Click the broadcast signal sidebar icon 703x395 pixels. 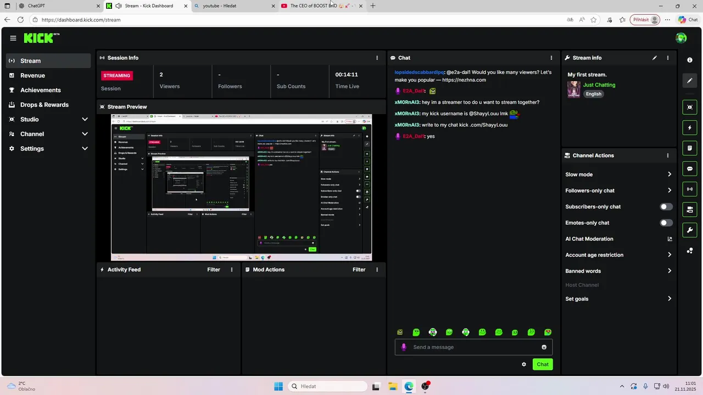(690, 189)
